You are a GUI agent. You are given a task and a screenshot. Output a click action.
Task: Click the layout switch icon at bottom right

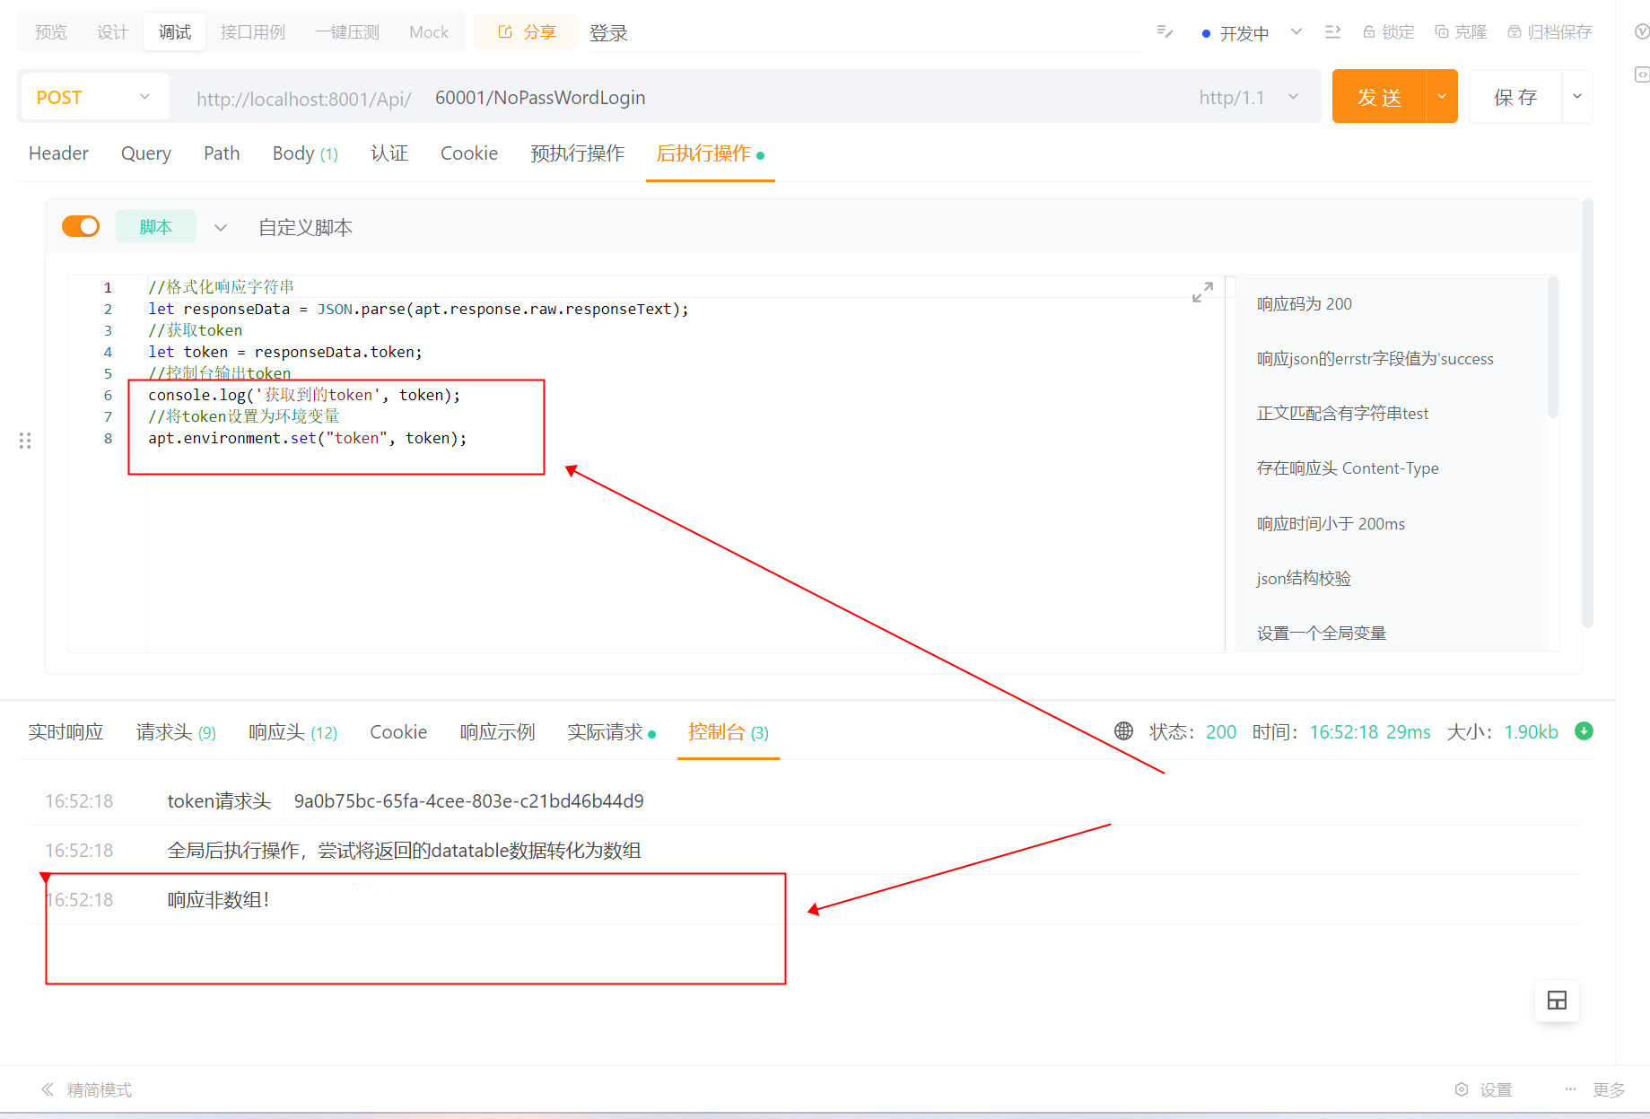tap(1558, 1001)
